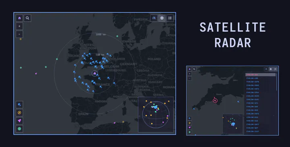
Task: Toggle blue satellite filter in large window
Action: pyautogui.click(x=19, y=105)
